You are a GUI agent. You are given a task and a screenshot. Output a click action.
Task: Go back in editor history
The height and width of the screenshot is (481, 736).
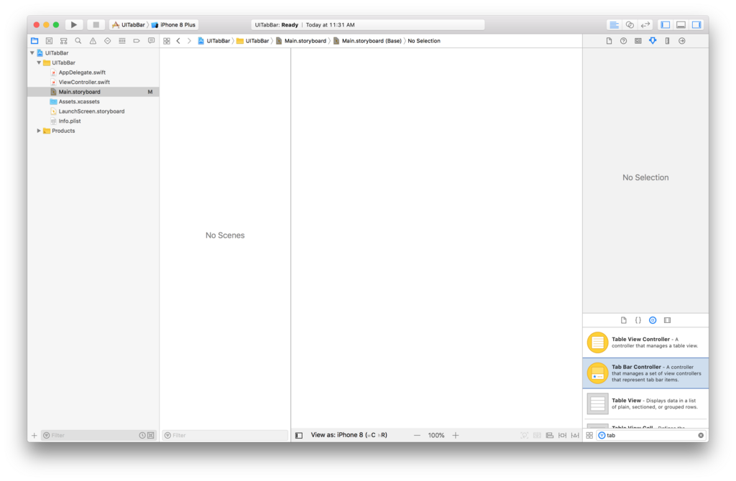tap(178, 41)
